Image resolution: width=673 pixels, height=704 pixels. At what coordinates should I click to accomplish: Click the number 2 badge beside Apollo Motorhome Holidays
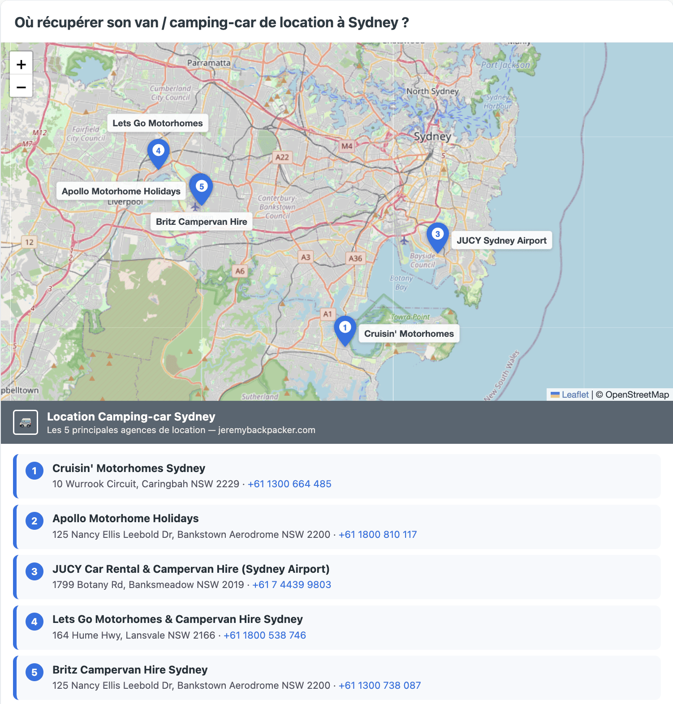[35, 521]
